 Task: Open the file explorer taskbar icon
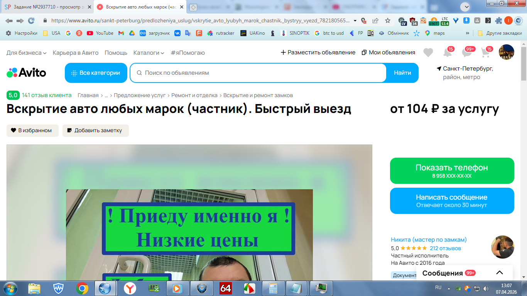pos(34,288)
